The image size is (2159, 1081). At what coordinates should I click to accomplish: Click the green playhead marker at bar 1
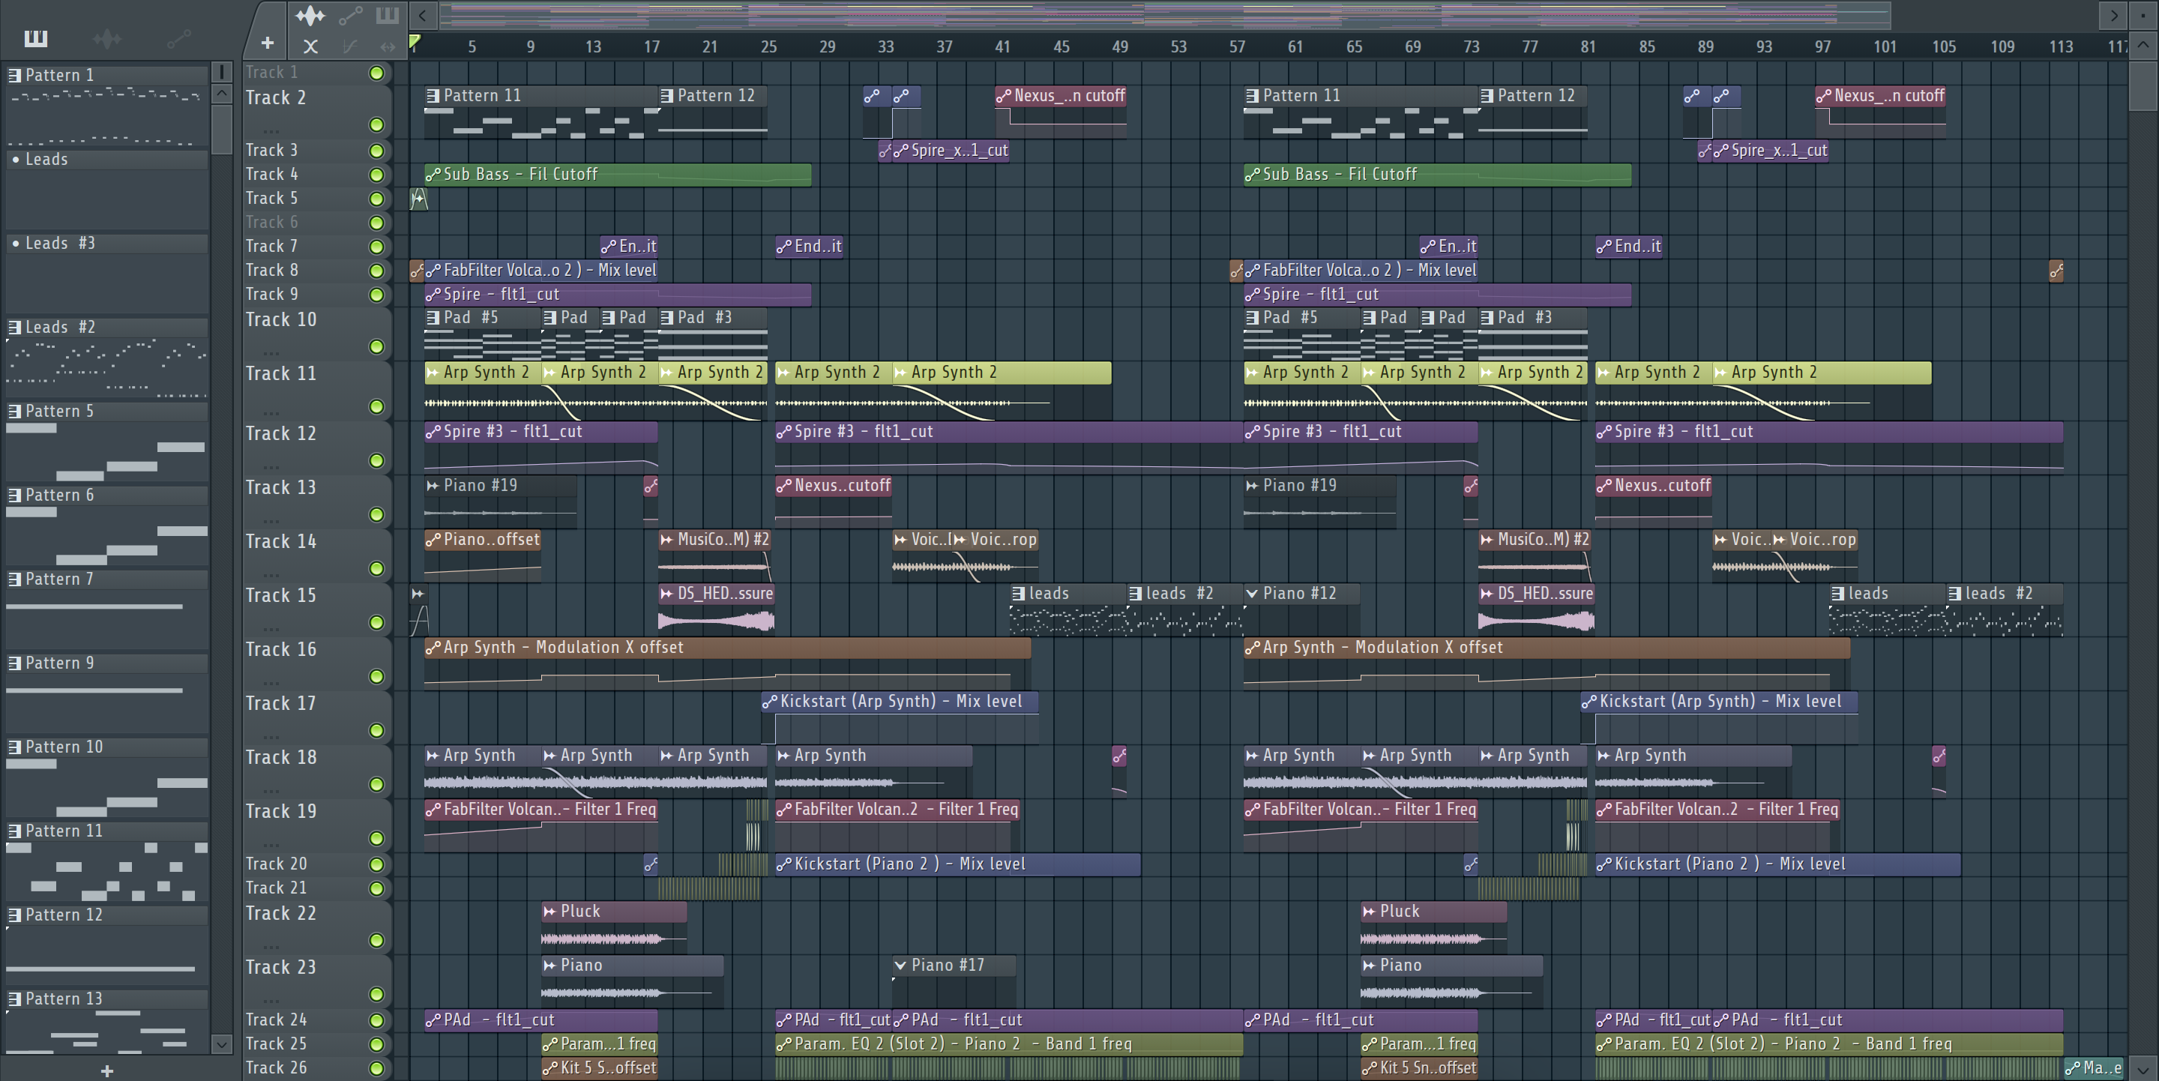coord(414,40)
